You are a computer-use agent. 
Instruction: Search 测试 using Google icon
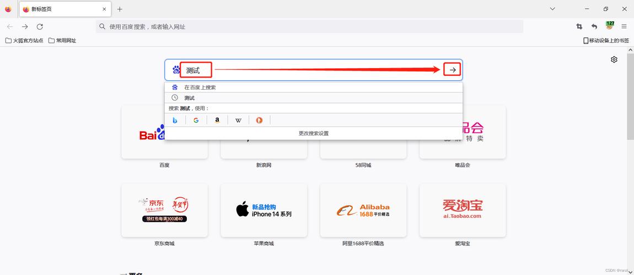pyautogui.click(x=196, y=120)
